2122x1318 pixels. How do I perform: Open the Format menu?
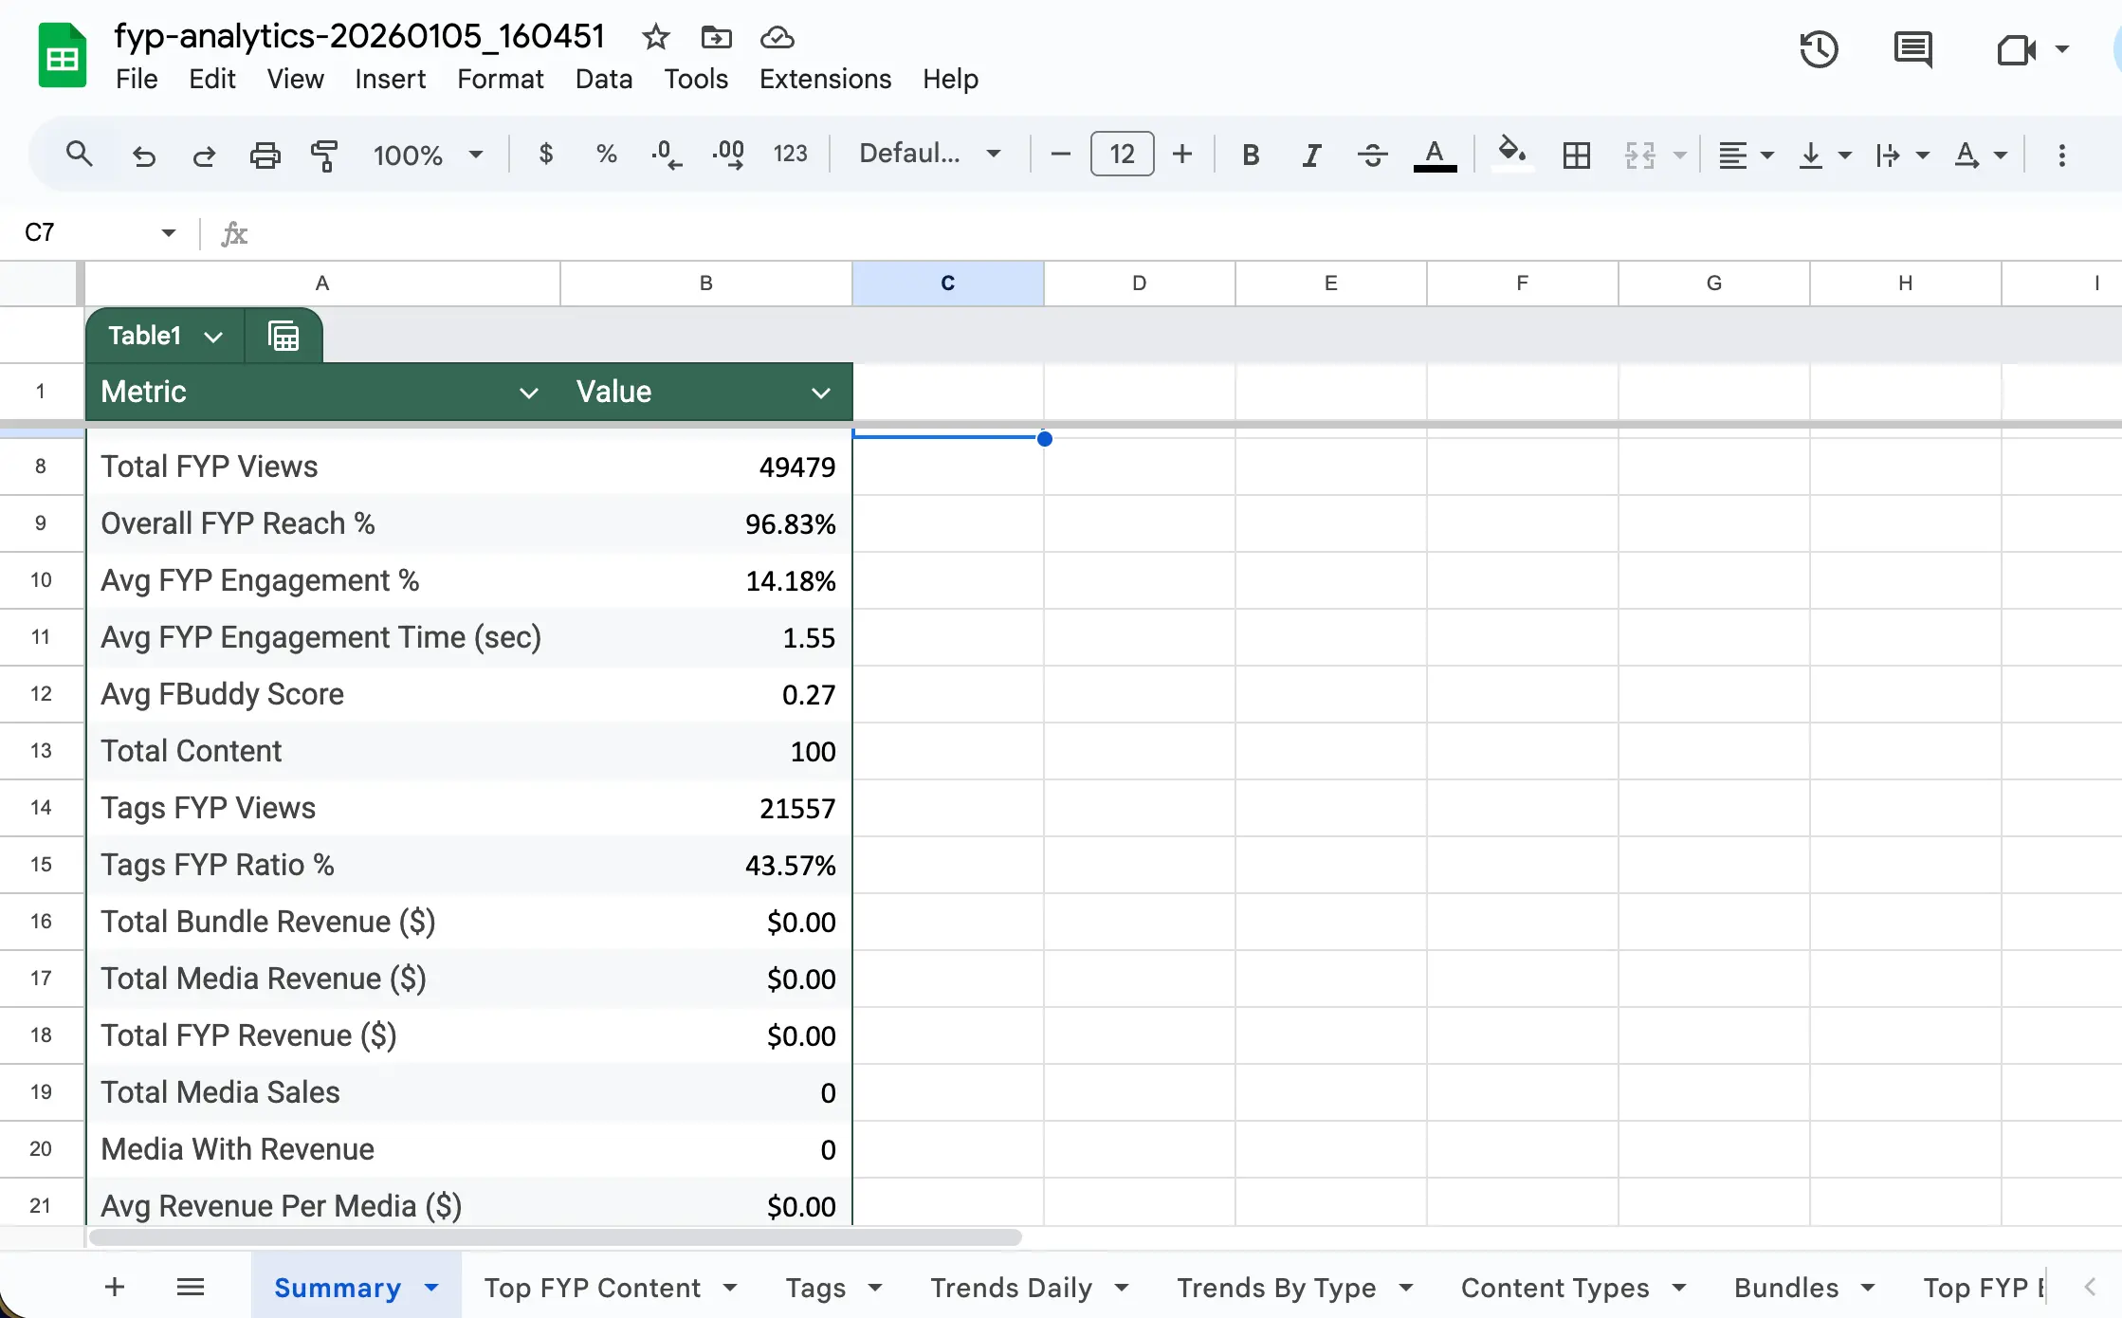click(500, 79)
